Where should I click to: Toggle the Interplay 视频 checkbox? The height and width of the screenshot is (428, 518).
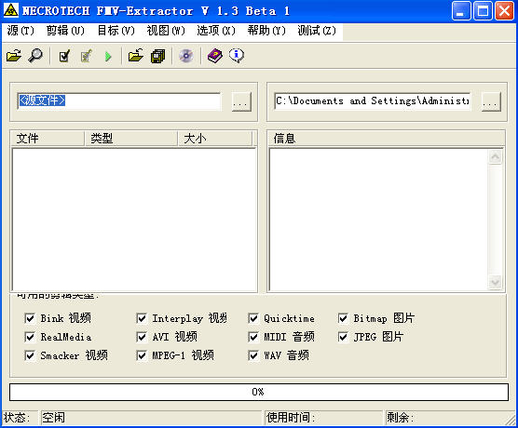click(142, 318)
